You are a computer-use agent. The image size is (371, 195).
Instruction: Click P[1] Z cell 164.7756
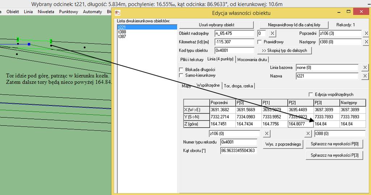(x=275, y=124)
